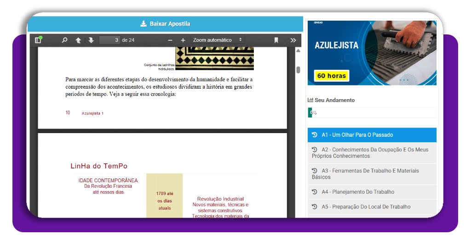Image resolution: width=471 pixels, height=246 pixels.
Task: Click the history icon beside A1
Action: (x=315, y=134)
